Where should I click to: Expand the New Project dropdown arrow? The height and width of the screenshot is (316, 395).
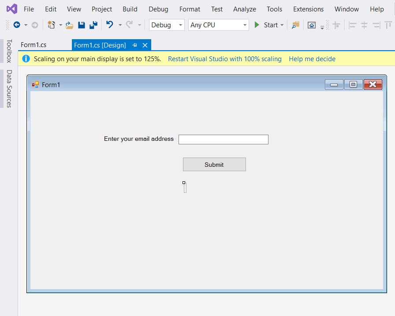point(60,25)
